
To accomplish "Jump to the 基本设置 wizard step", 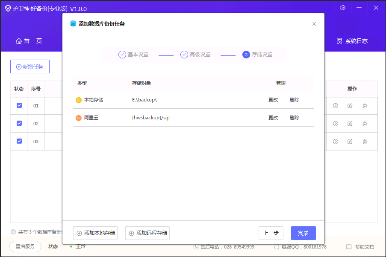I will pos(133,55).
